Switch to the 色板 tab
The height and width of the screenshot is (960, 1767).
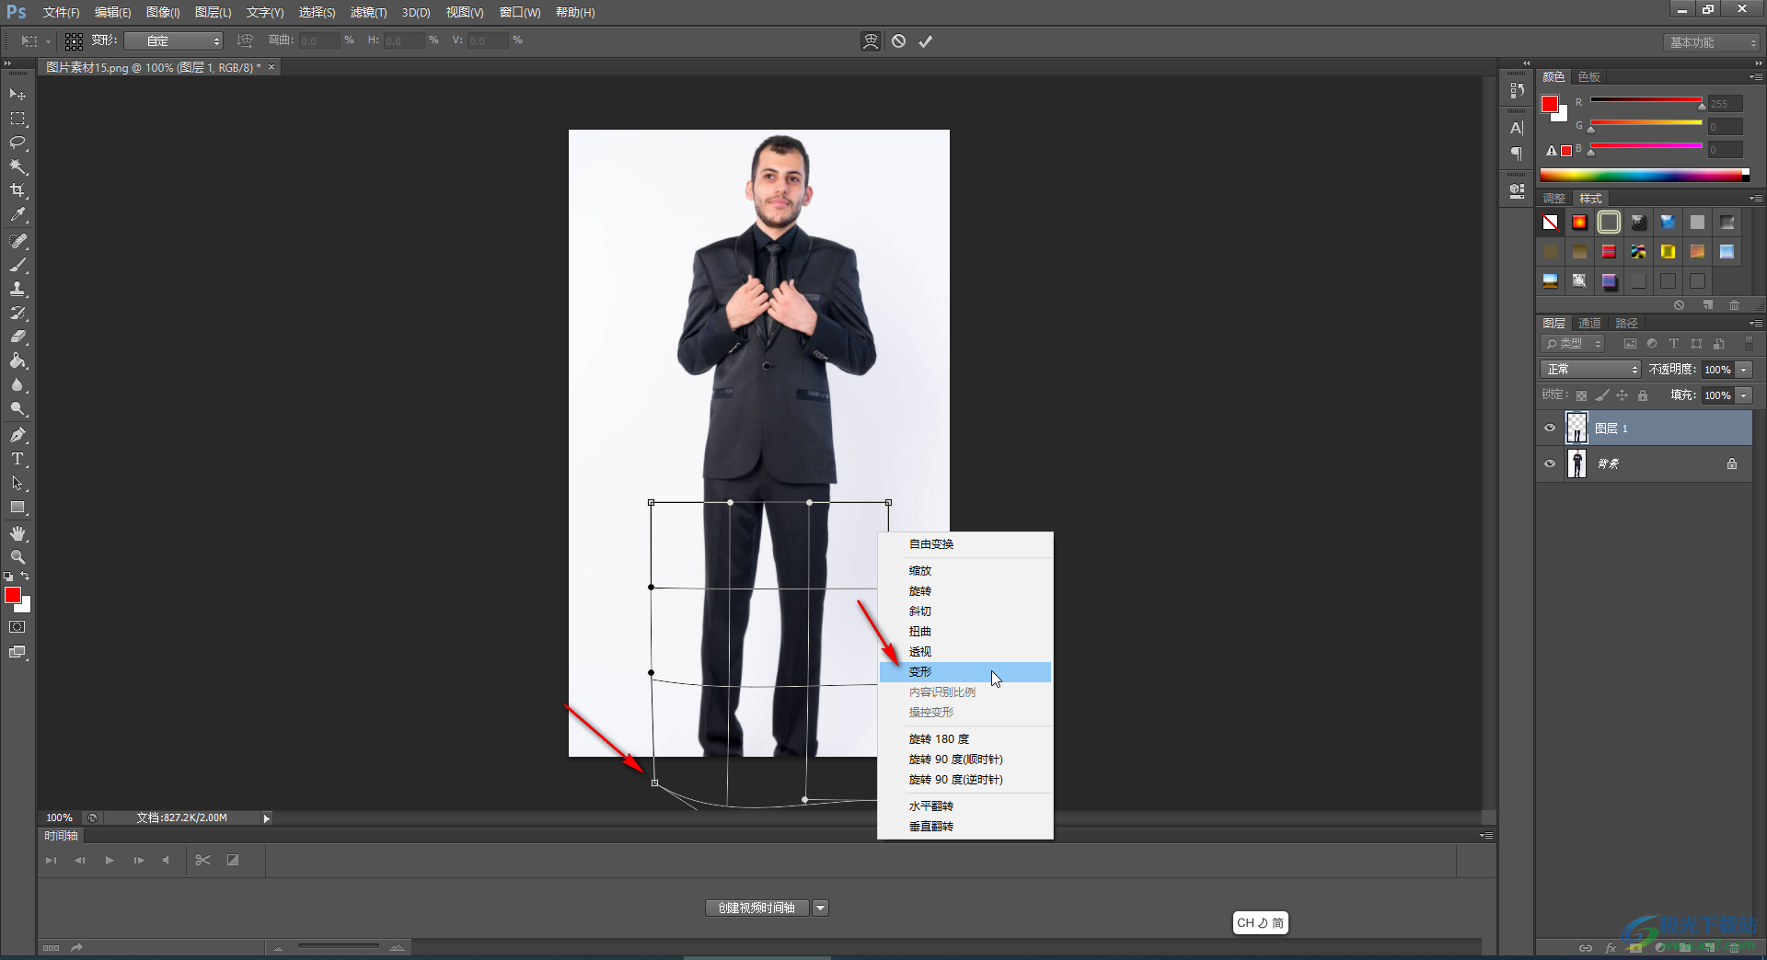(x=1588, y=77)
